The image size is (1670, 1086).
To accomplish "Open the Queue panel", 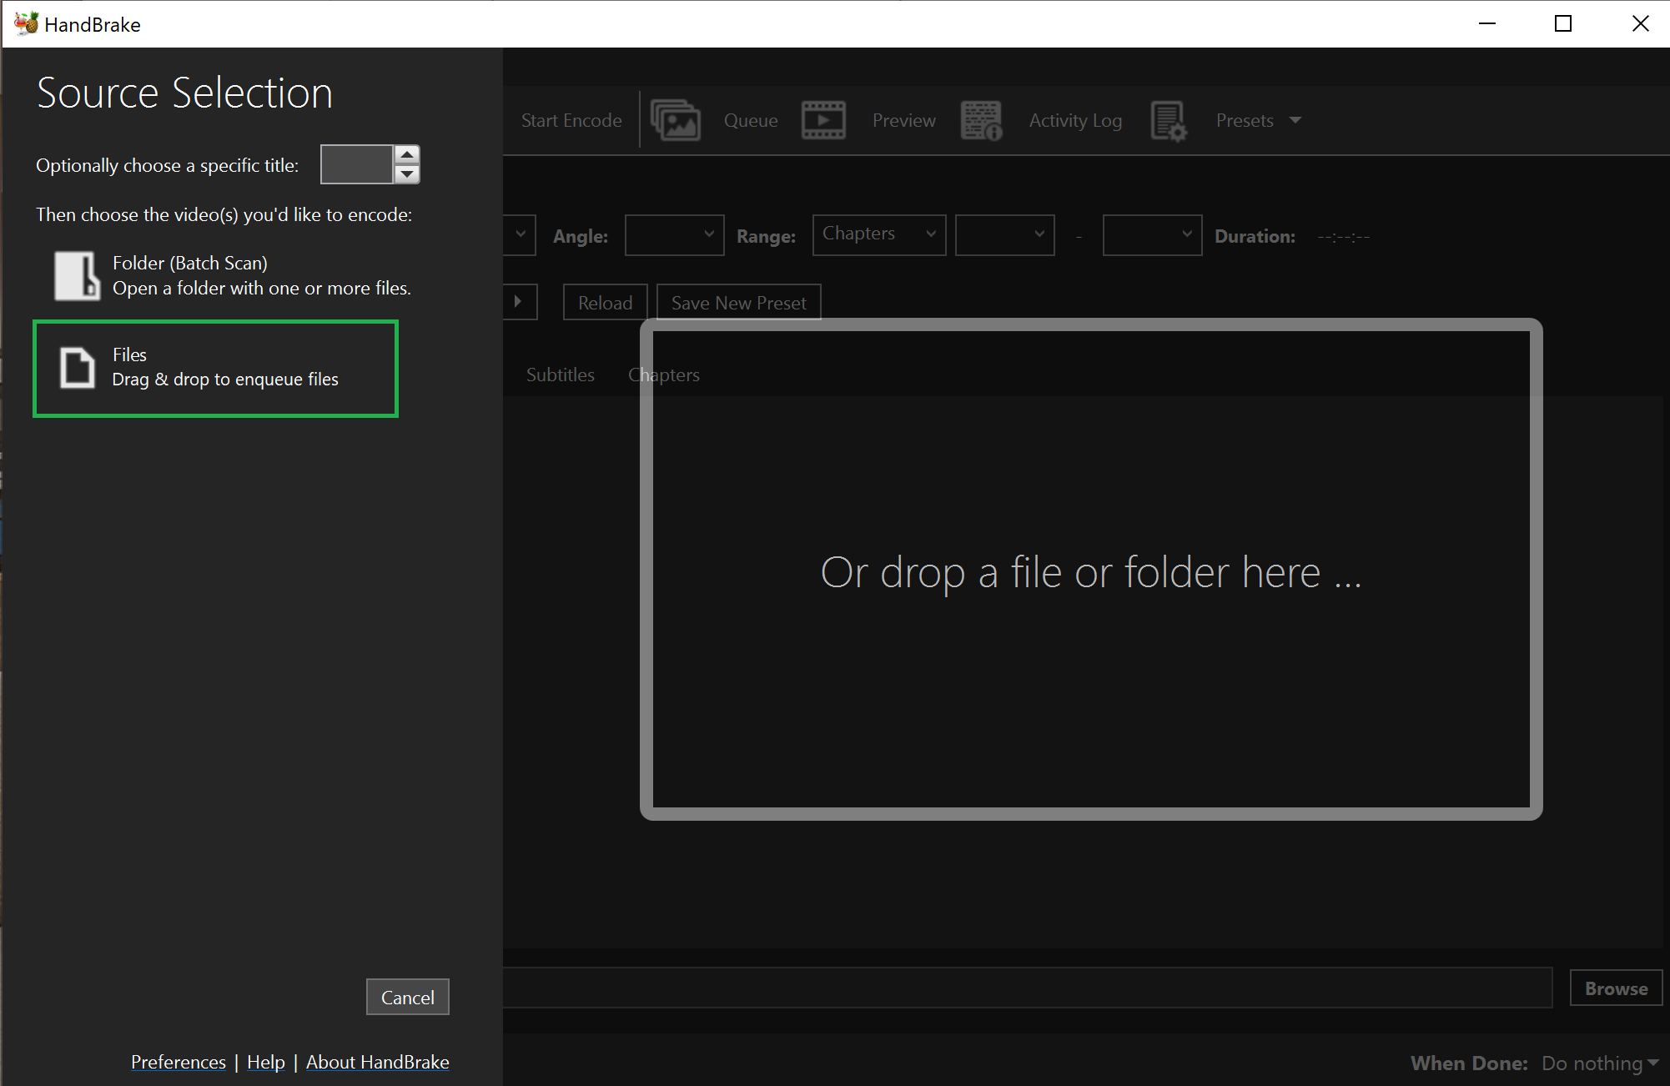I will pos(750,119).
